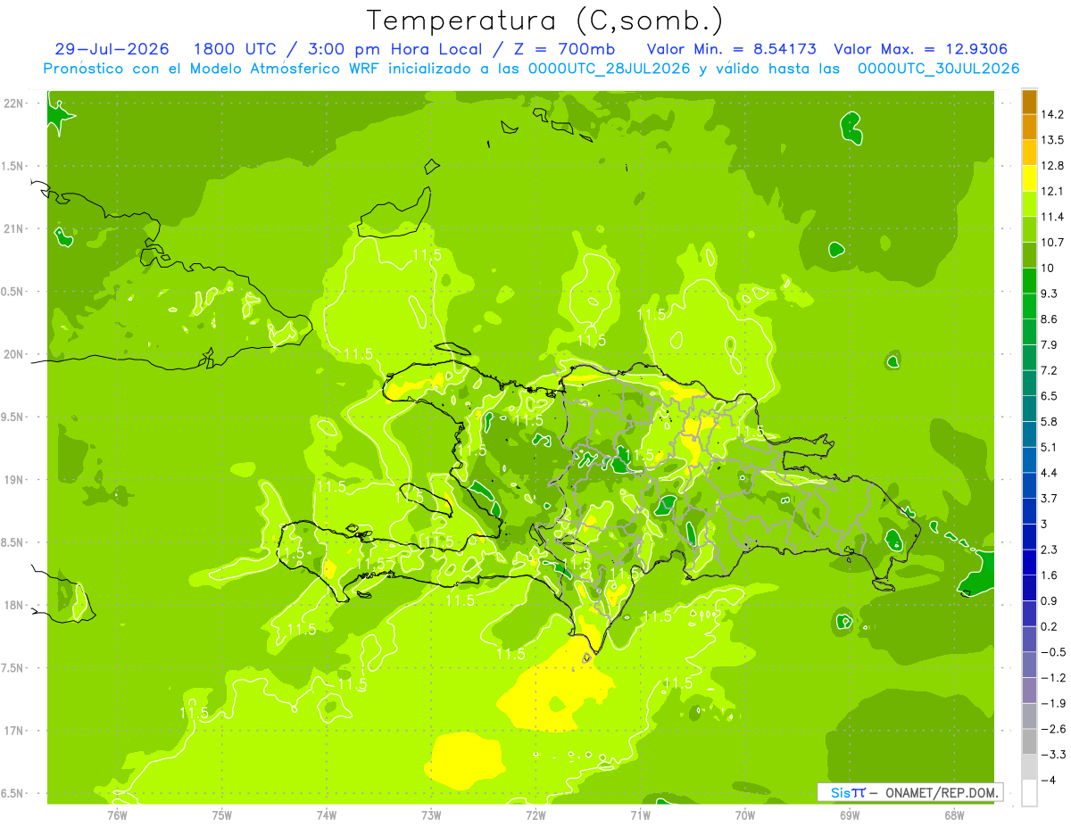Pick the yellow swatch between 12.1 and 12.8

[x=1029, y=178]
